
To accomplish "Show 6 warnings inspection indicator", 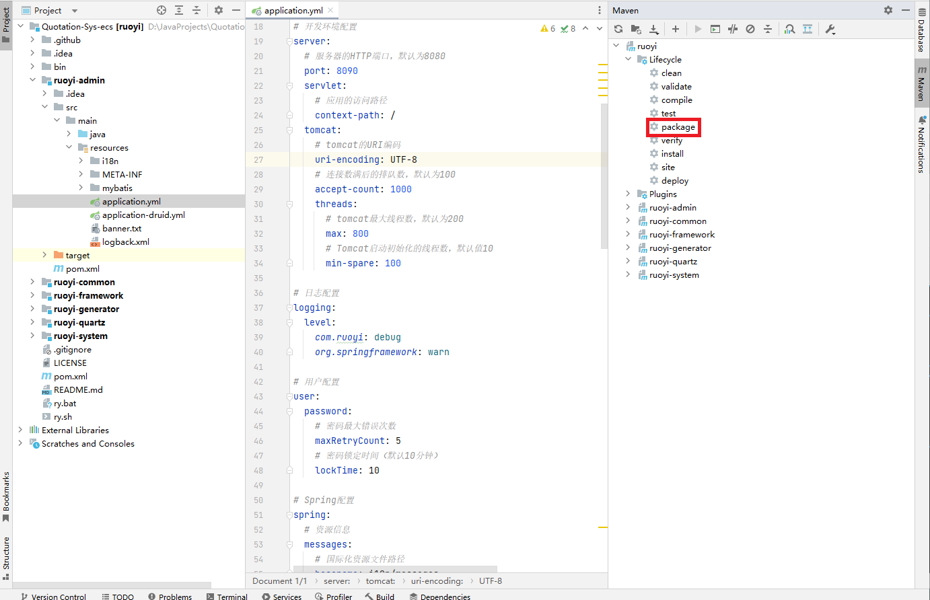I will (548, 28).
